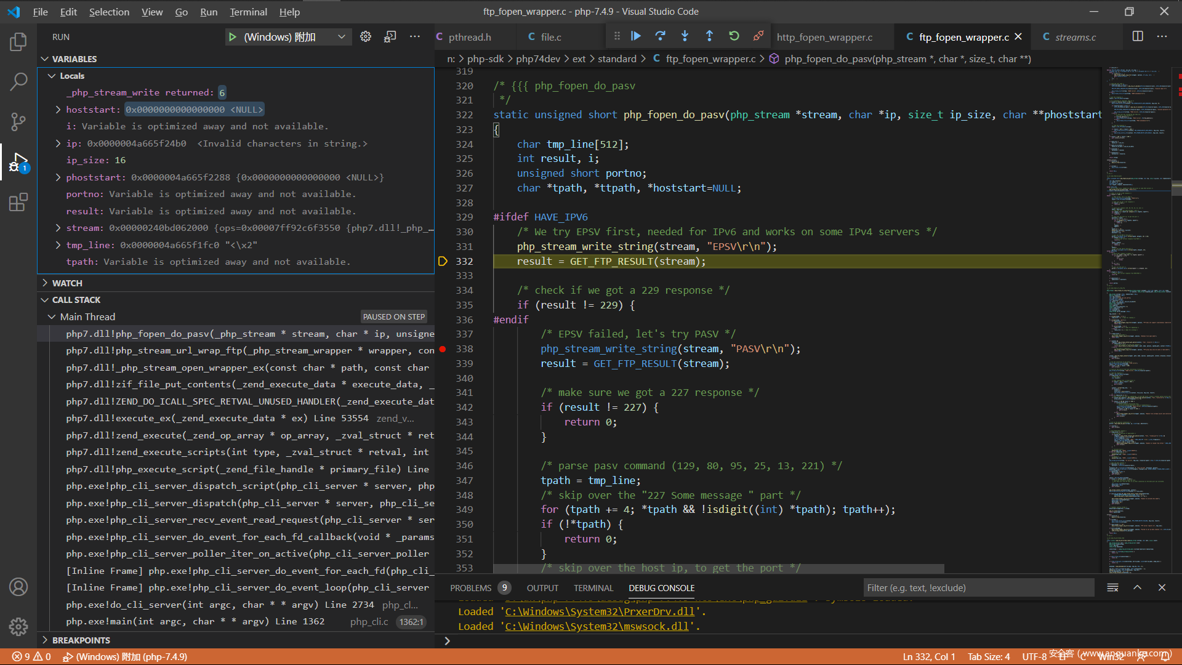Click the Step Over debug icon
This screenshot has width=1182, height=665.
660,36
